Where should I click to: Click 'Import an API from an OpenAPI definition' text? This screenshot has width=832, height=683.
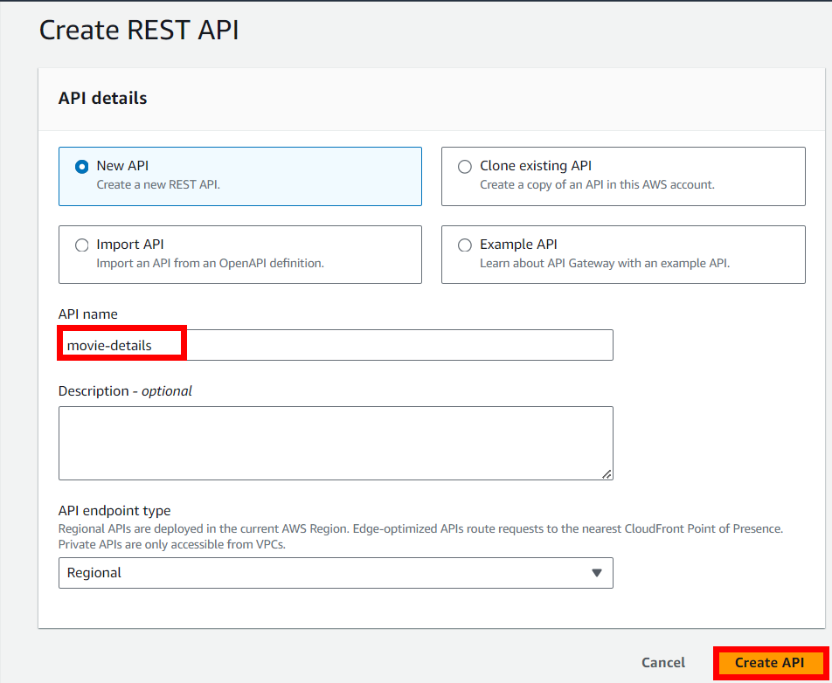tap(210, 263)
